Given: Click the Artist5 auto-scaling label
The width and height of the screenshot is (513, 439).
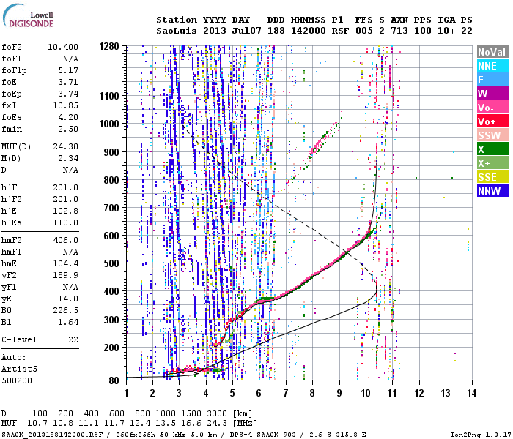Looking at the screenshot, I should point(19,369).
